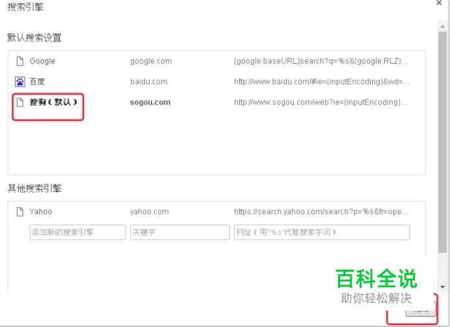Click the yahoo.com keyword
Screen dimensions: 450x327
[x=149, y=212]
